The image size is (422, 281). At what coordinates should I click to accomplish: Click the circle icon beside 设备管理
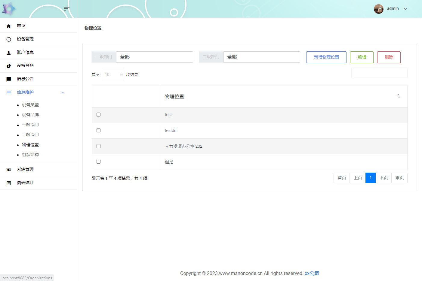click(9, 39)
